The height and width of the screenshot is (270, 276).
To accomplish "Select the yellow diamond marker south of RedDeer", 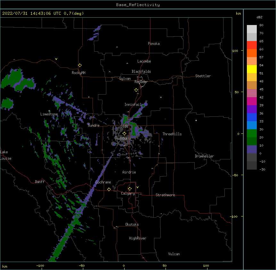I will (x=136, y=90).
